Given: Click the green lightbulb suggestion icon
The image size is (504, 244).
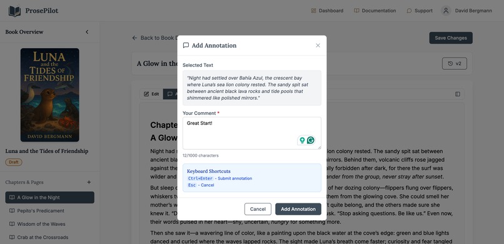Looking at the screenshot, I should [x=302, y=140].
